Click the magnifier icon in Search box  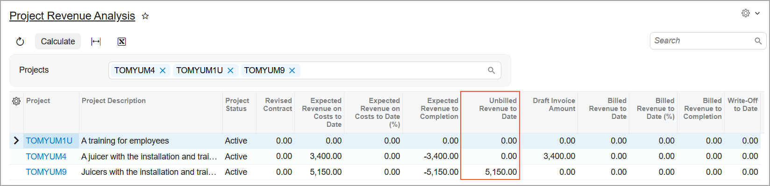coord(758,41)
